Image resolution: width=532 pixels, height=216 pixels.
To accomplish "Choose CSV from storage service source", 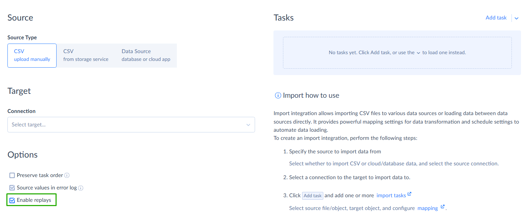I will [x=86, y=56].
